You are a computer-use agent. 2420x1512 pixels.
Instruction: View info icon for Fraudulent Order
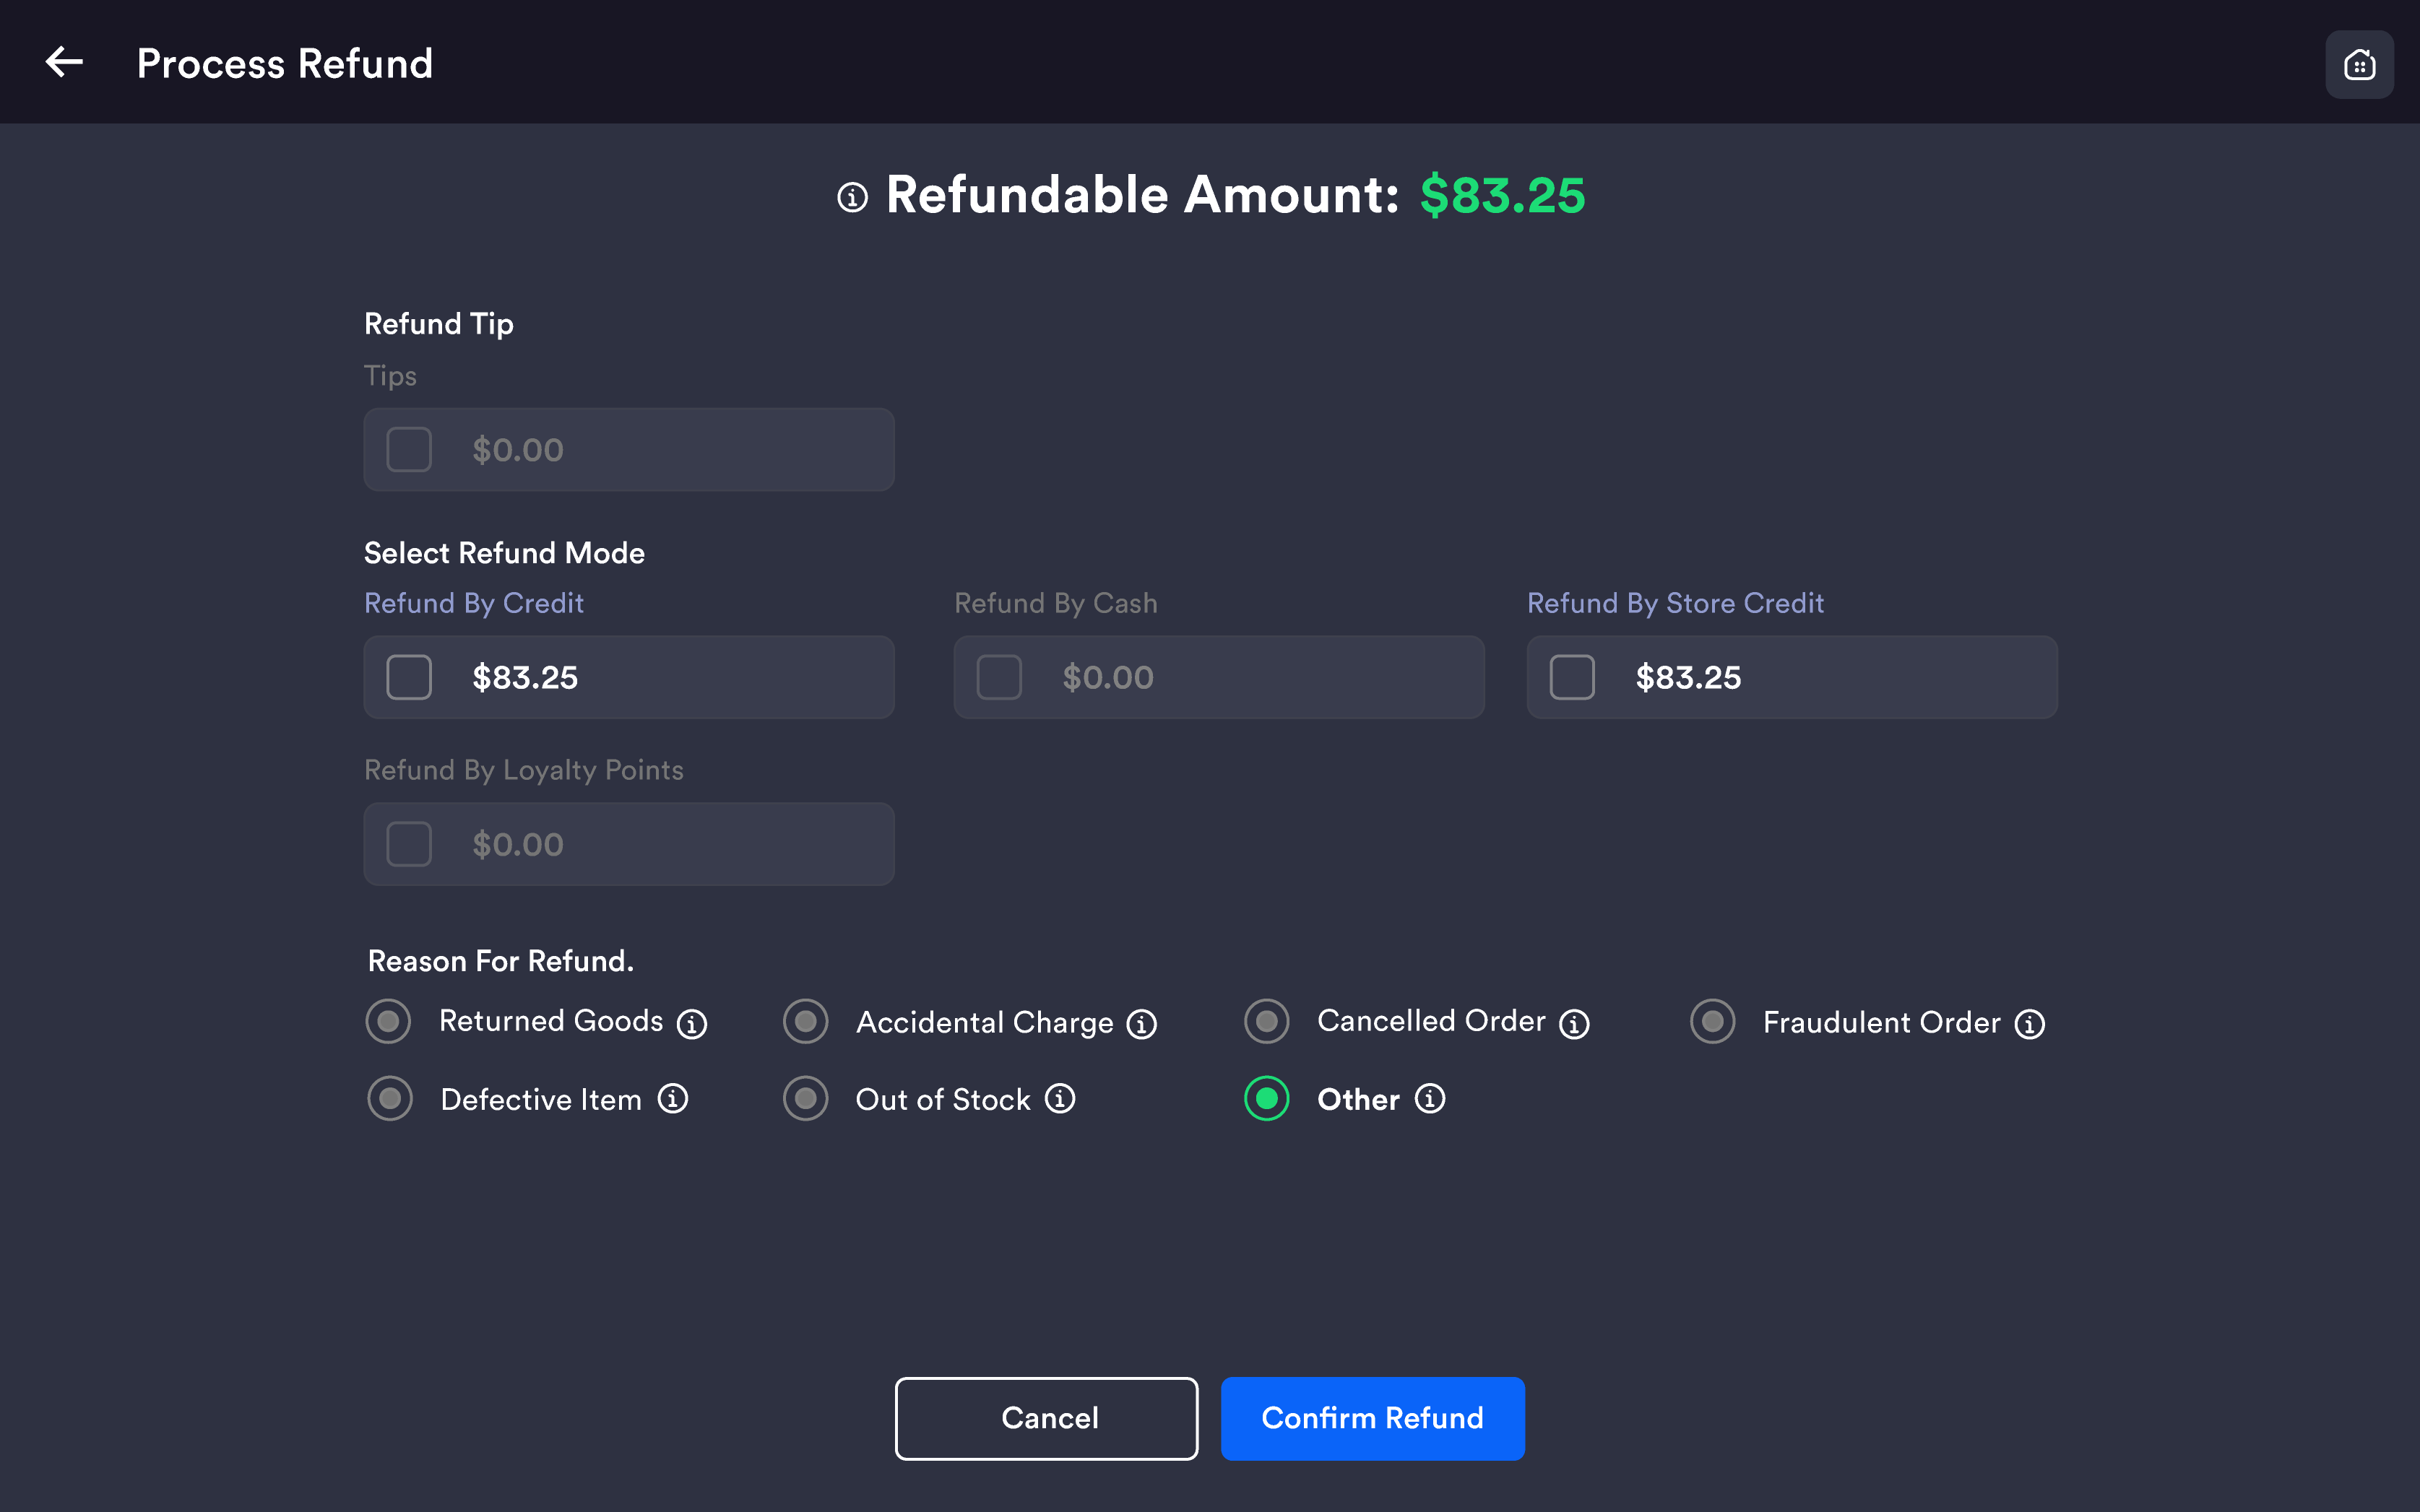(x=2030, y=1024)
